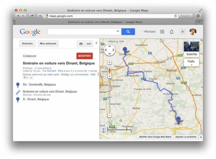Open the Google apps grid
216x159 pixels.
[x=162, y=32]
